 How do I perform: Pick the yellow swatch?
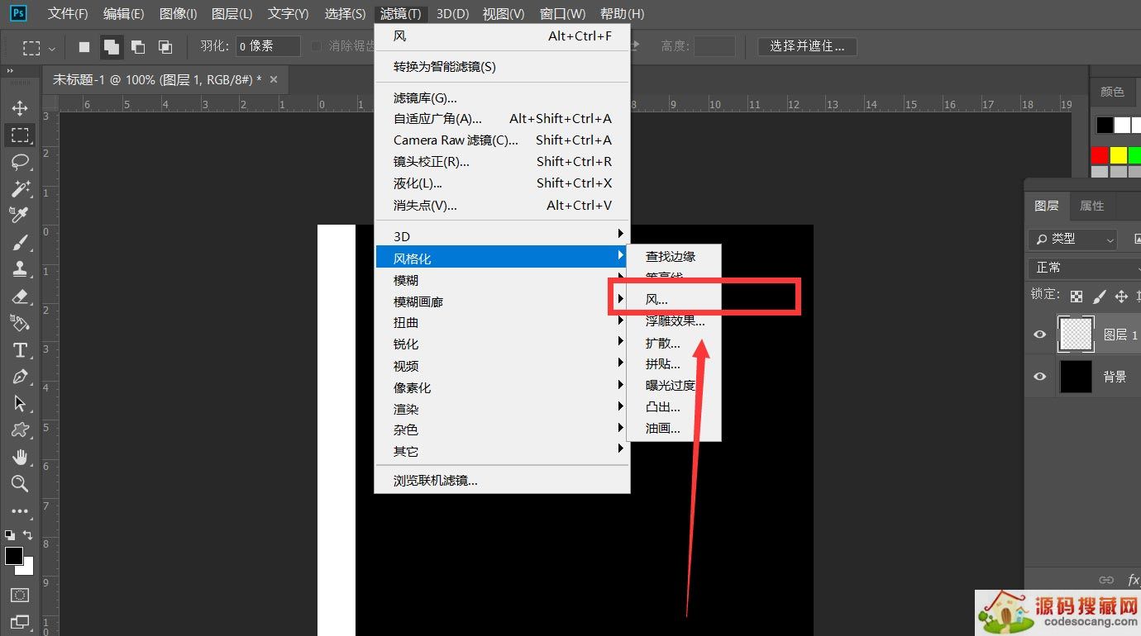coord(1119,155)
